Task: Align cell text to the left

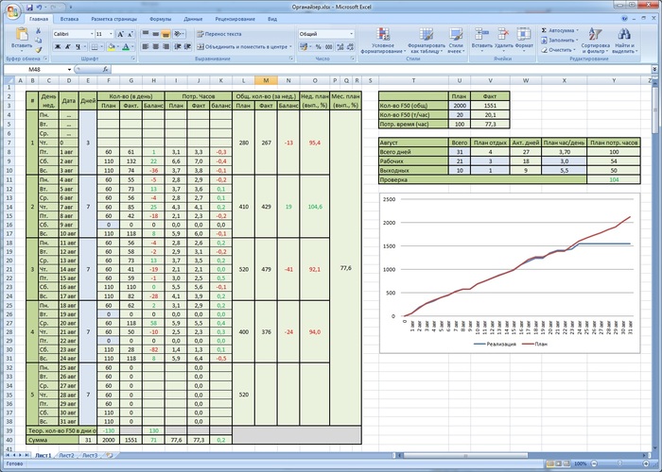Action: pyautogui.click(x=146, y=47)
